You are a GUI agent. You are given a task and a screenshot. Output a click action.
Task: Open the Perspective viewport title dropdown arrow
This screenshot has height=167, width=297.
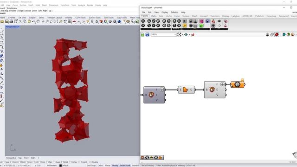click(19, 27)
